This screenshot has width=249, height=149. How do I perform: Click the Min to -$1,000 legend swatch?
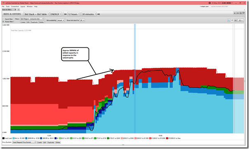[x=14, y=138]
